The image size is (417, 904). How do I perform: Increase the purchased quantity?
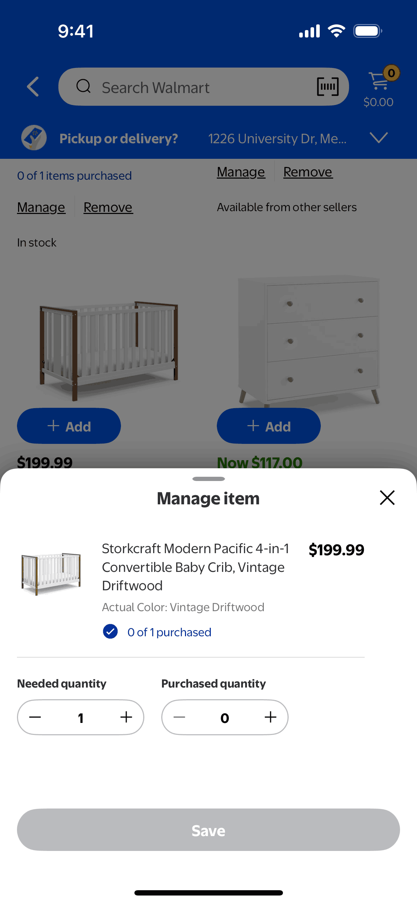[x=271, y=717]
